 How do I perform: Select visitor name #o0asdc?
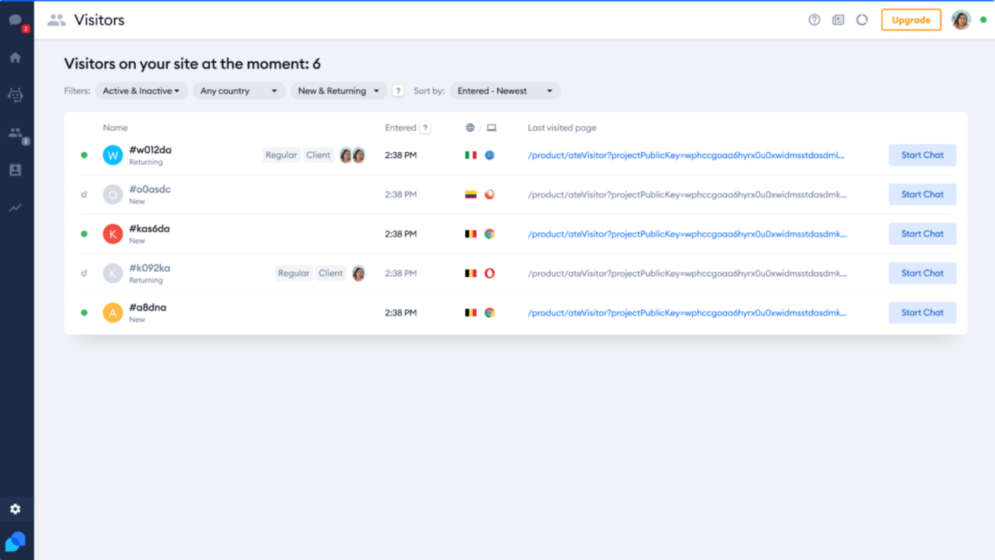[x=150, y=190]
